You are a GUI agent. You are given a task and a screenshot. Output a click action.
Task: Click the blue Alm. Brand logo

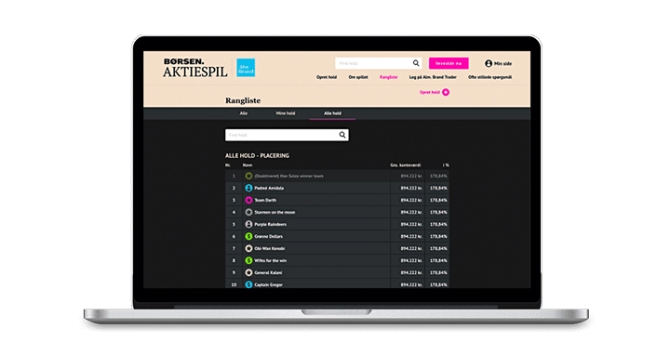coord(246,68)
